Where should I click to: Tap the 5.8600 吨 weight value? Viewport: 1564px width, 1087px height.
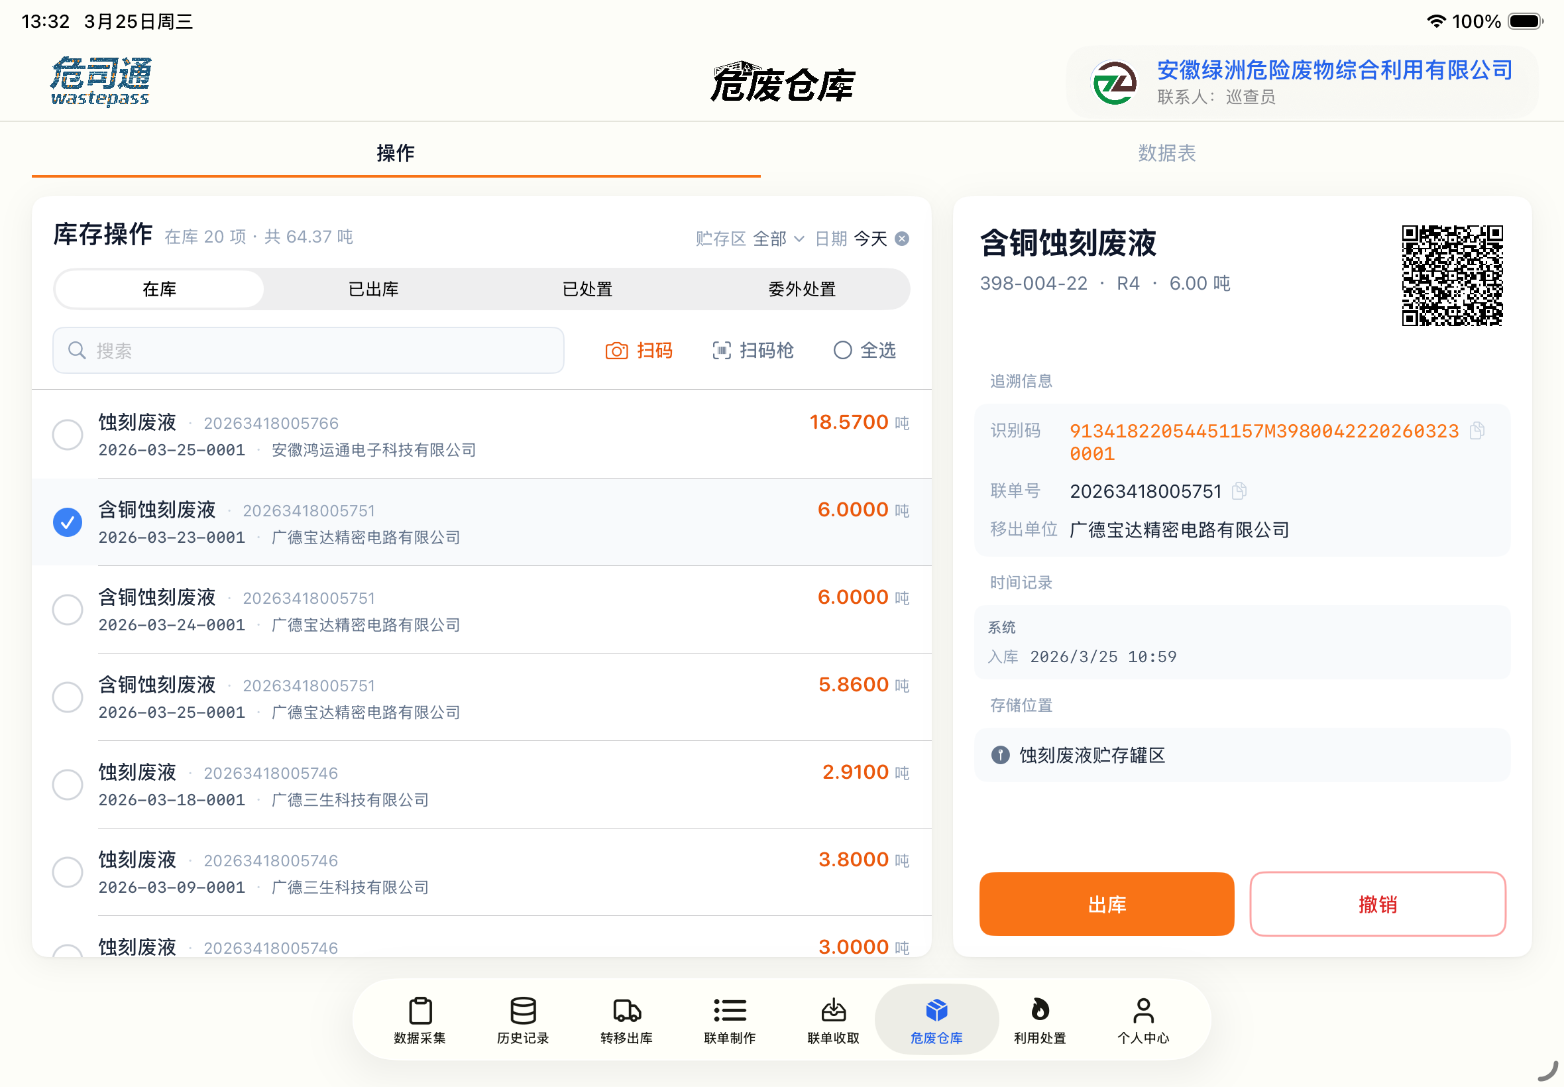(864, 685)
